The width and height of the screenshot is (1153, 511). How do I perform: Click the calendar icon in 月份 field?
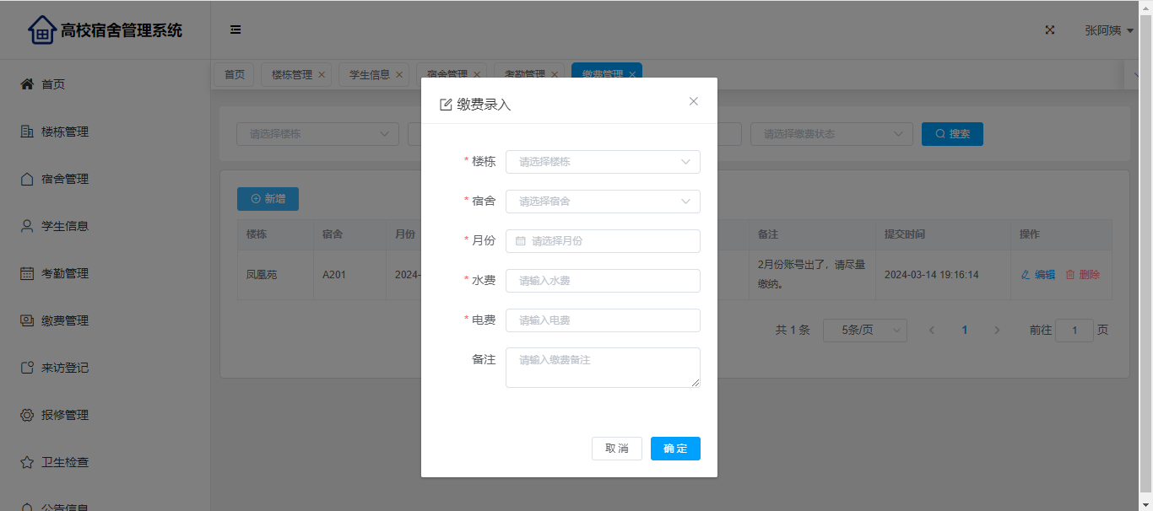pos(521,241)
